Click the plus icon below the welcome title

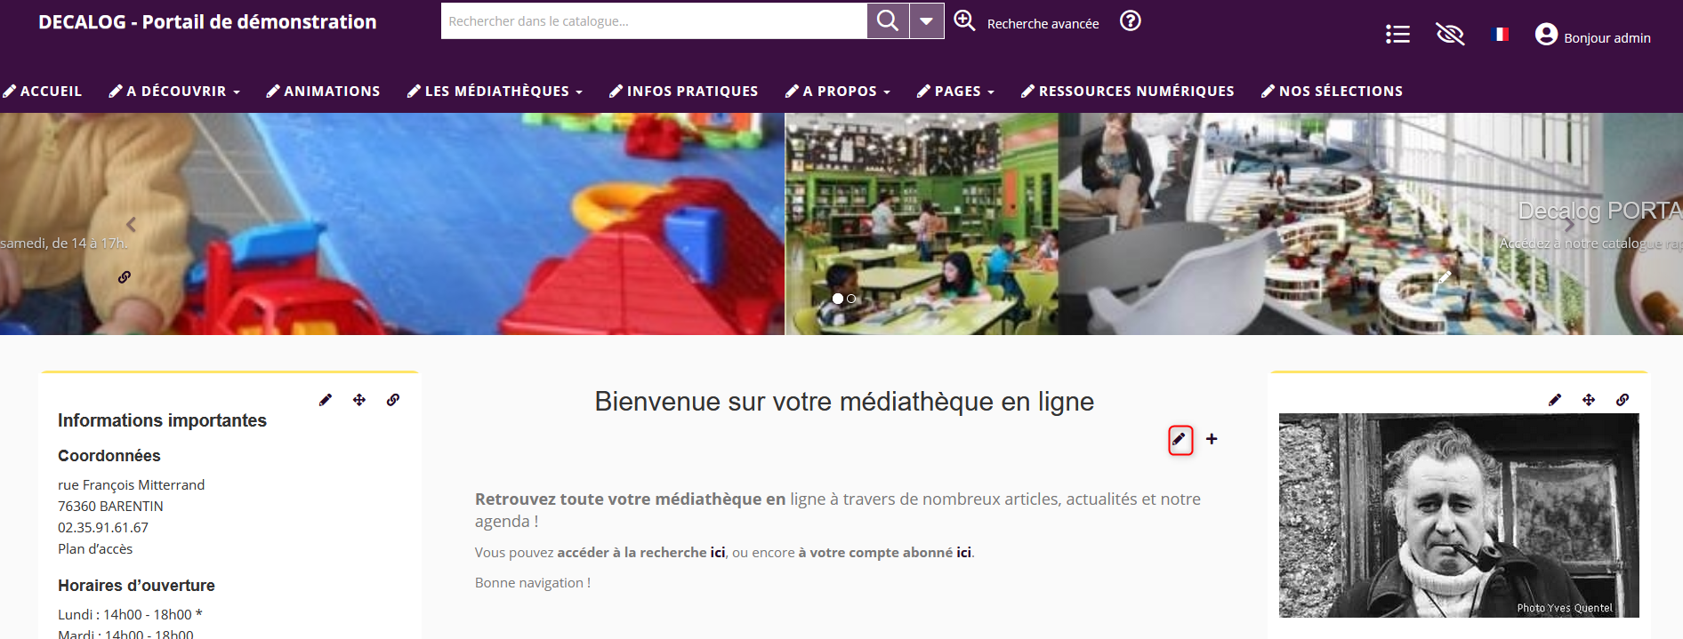(x=1212, y=439)
